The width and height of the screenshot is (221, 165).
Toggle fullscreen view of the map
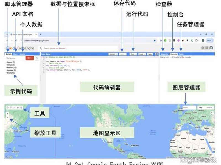coord(212,113)
